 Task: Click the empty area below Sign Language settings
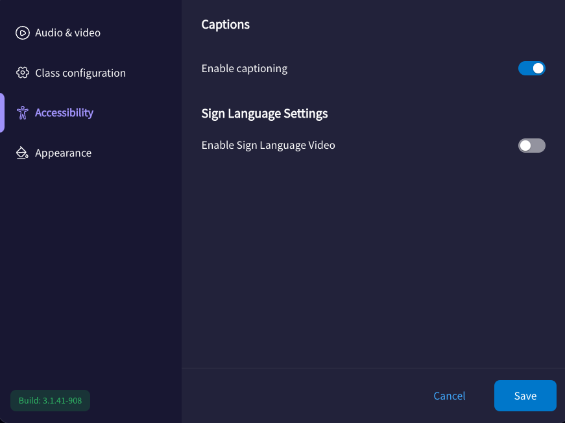coord(373,260)
